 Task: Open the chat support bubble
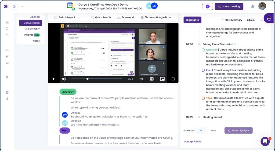click(265, 142)
